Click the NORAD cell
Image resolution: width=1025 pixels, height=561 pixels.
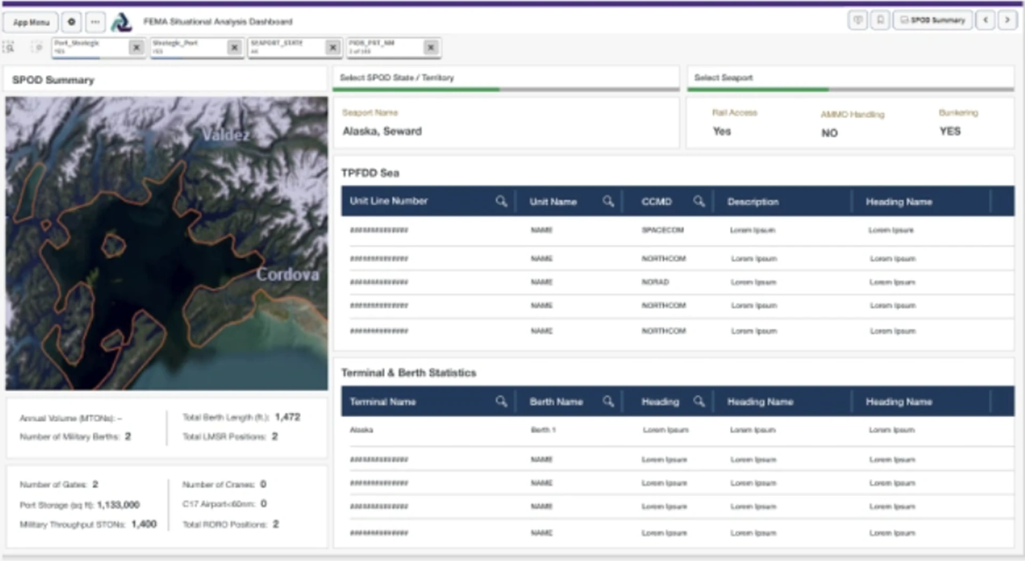[655, 282]
